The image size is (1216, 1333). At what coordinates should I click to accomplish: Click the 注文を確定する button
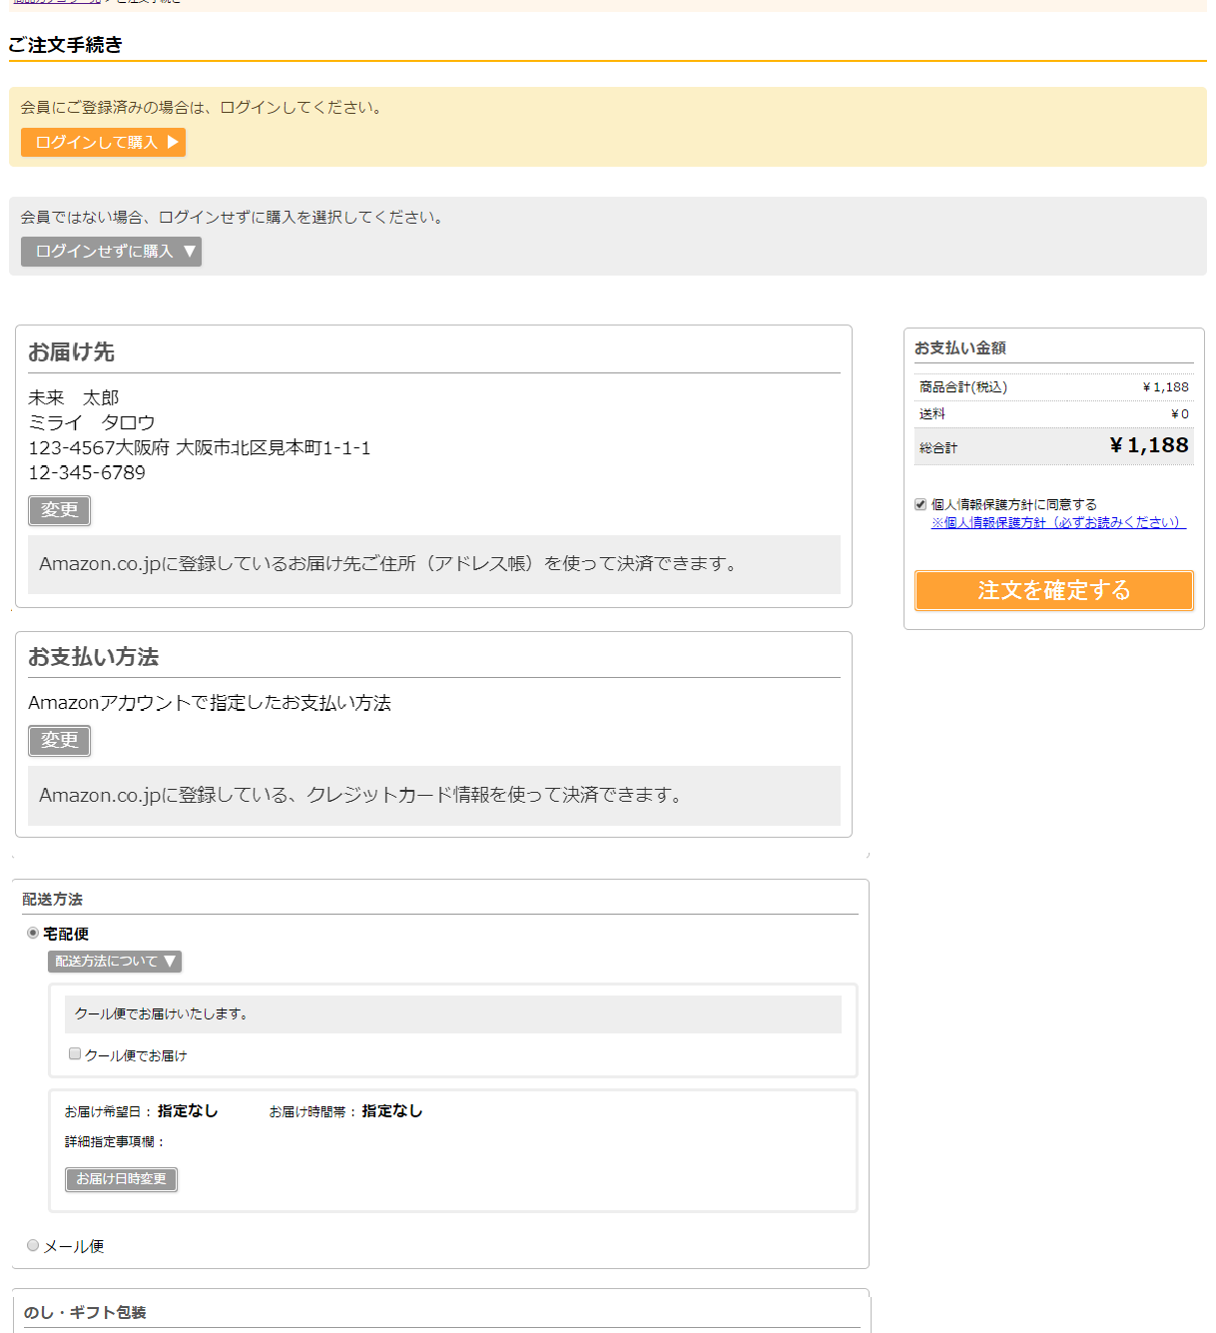tap(1054, 590)
